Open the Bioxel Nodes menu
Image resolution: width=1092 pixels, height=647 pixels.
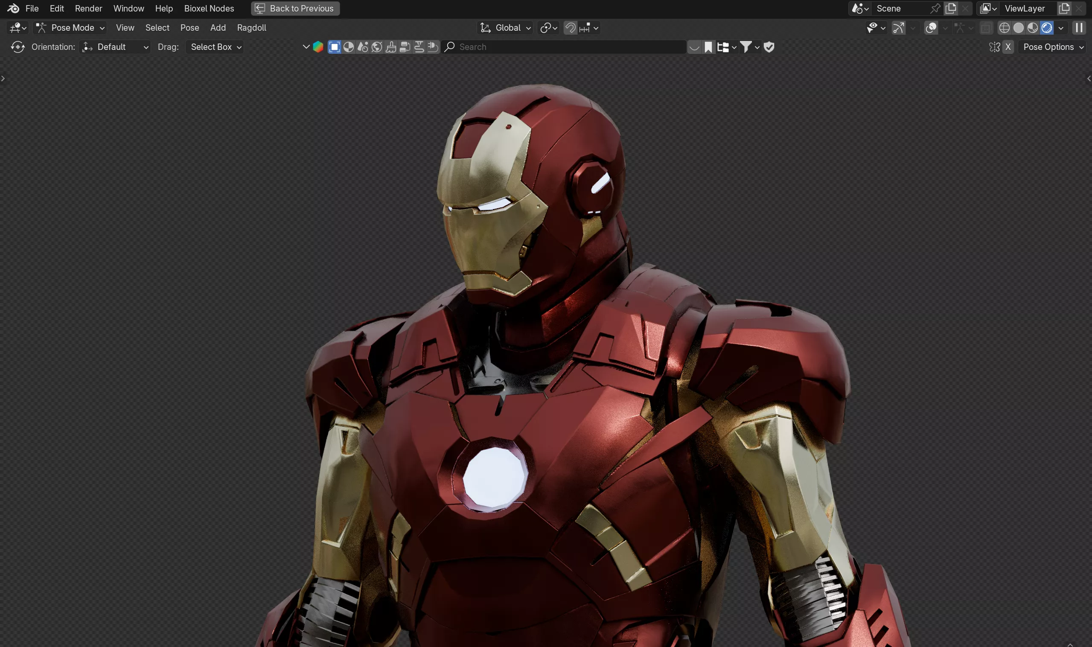click(x=209, y=8)
